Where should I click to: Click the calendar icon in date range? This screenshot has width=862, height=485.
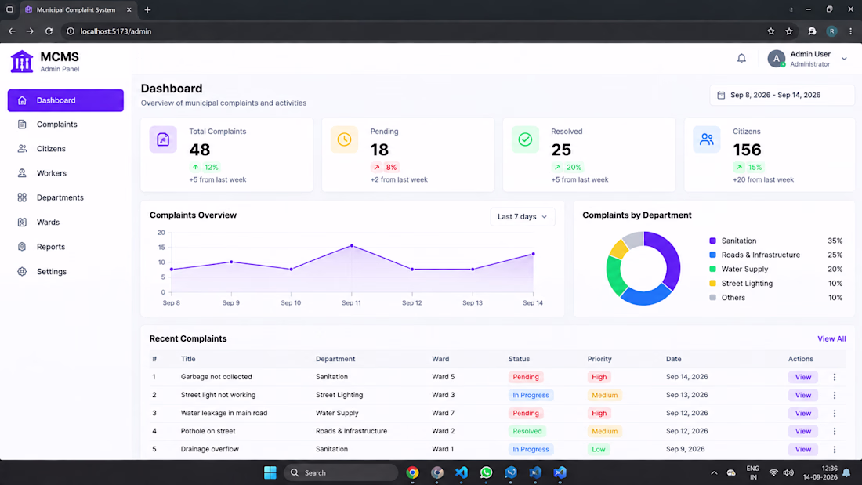pyautogui.click(x=721, y=95)
